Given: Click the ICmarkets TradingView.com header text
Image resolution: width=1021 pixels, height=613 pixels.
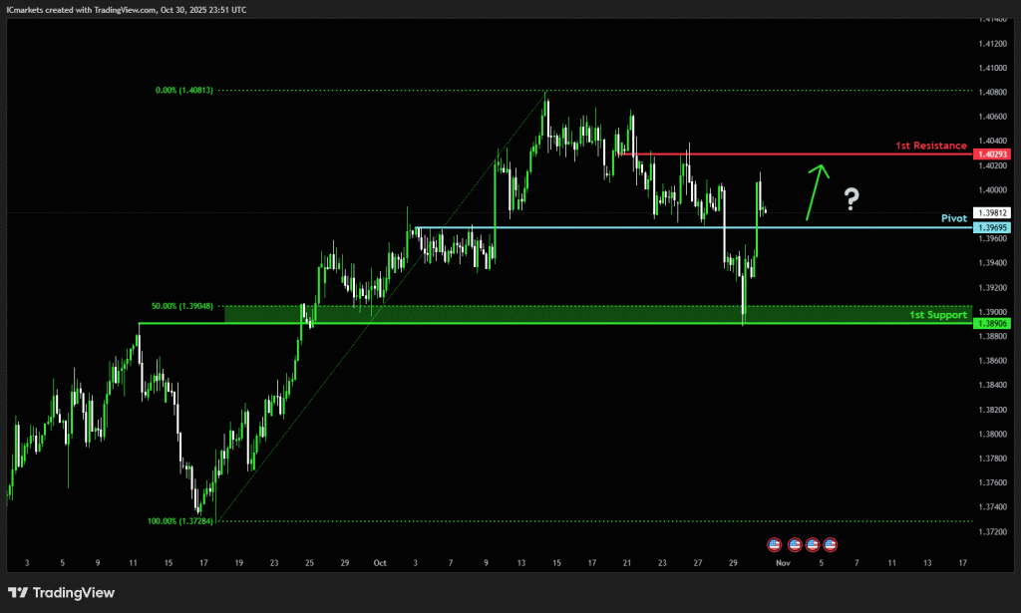Looking at the screenshot, I should point(127,9).
